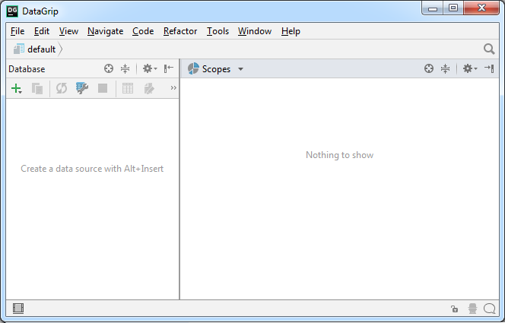This screenshot has width=505, height=323.
Task: Click the open console table editor icon
Action: [x=128, y=89]
